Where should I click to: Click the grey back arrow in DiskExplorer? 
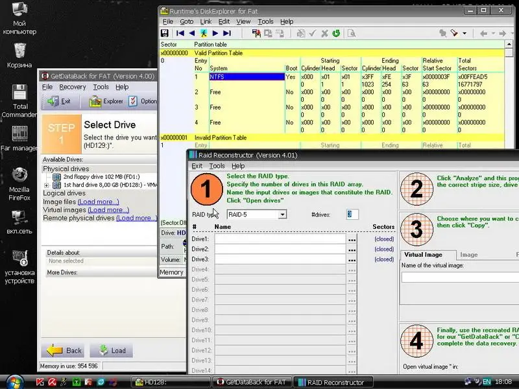coord(483,34)
